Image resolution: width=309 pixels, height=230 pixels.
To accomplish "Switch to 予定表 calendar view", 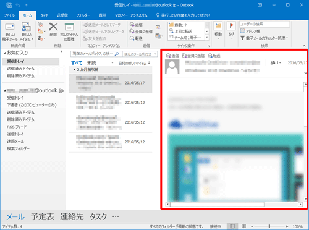I will 43,217.
